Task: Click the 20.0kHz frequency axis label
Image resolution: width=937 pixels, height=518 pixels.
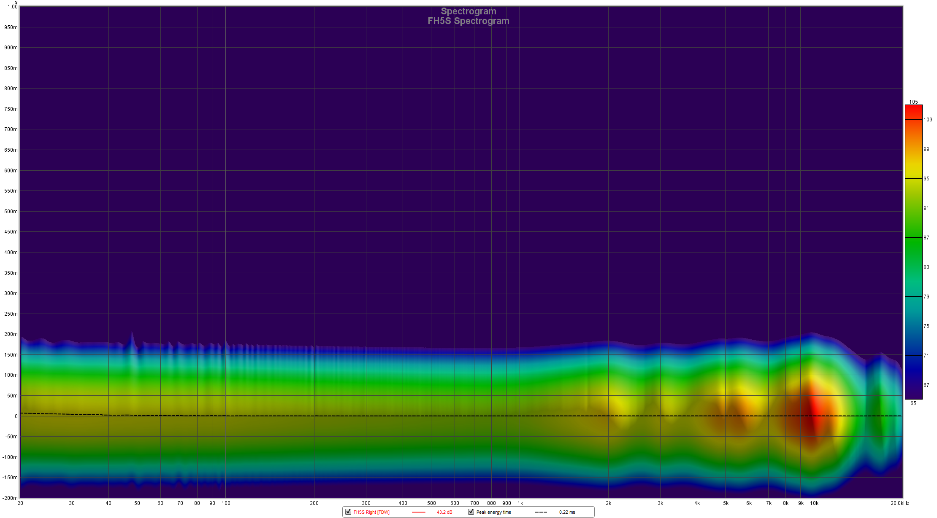Action: point(900,503)
